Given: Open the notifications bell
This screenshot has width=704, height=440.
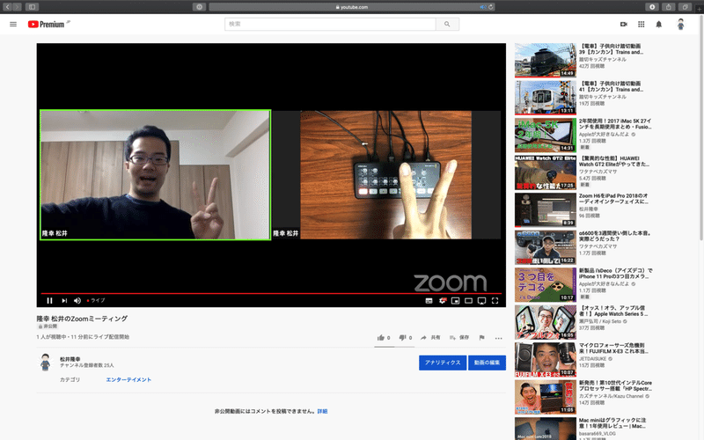Looking at the screenshot, I should (658, 25).
